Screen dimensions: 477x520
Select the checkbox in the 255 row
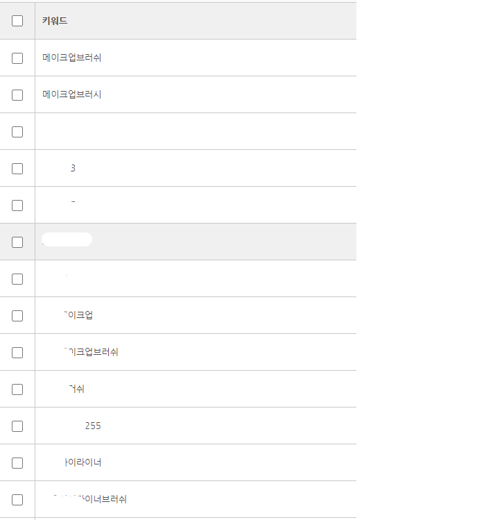[x=17, y=426]
